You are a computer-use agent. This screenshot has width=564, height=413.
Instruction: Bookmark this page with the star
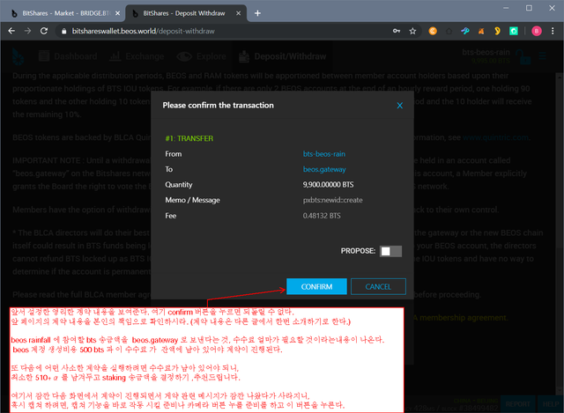pyautogui.click(x=412, y=31)
